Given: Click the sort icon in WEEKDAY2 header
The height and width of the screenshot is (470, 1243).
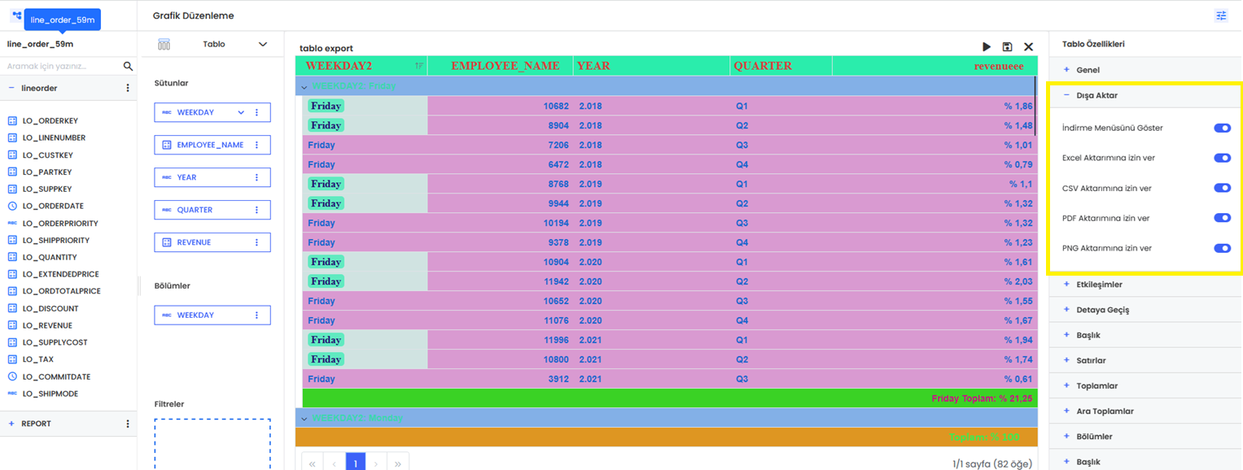Looking at the screenshot, I should point(418,66).
